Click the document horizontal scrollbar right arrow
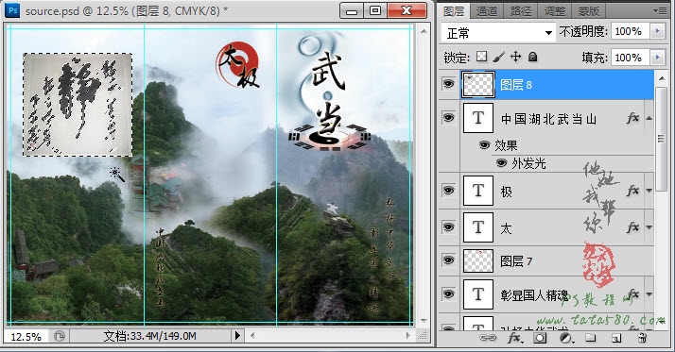Screen dimensions: 675x352 (408, 336)
